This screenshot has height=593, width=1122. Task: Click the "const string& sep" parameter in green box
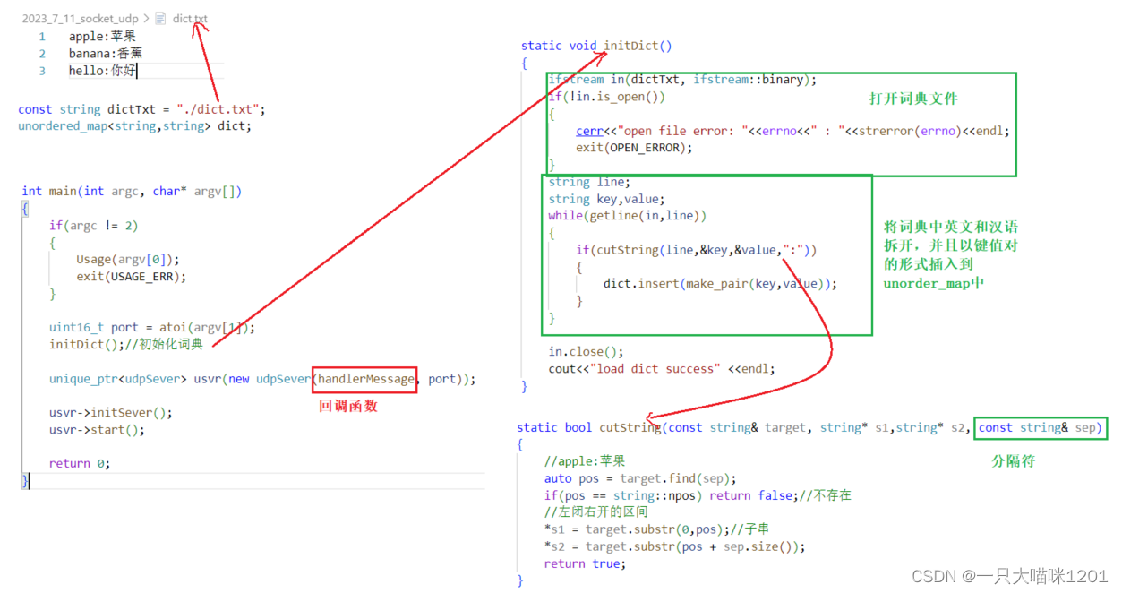click(1040, 428)
